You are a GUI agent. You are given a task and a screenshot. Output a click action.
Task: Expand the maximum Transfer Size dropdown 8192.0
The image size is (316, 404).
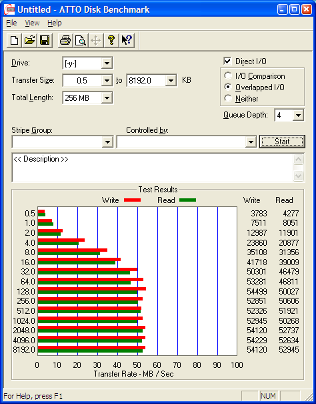(x=171, y=81)
